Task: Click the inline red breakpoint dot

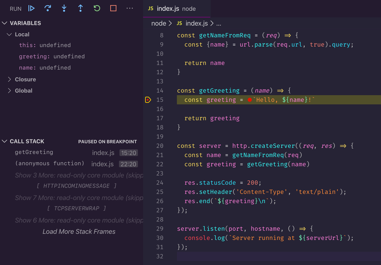Action: click(250, 100)
